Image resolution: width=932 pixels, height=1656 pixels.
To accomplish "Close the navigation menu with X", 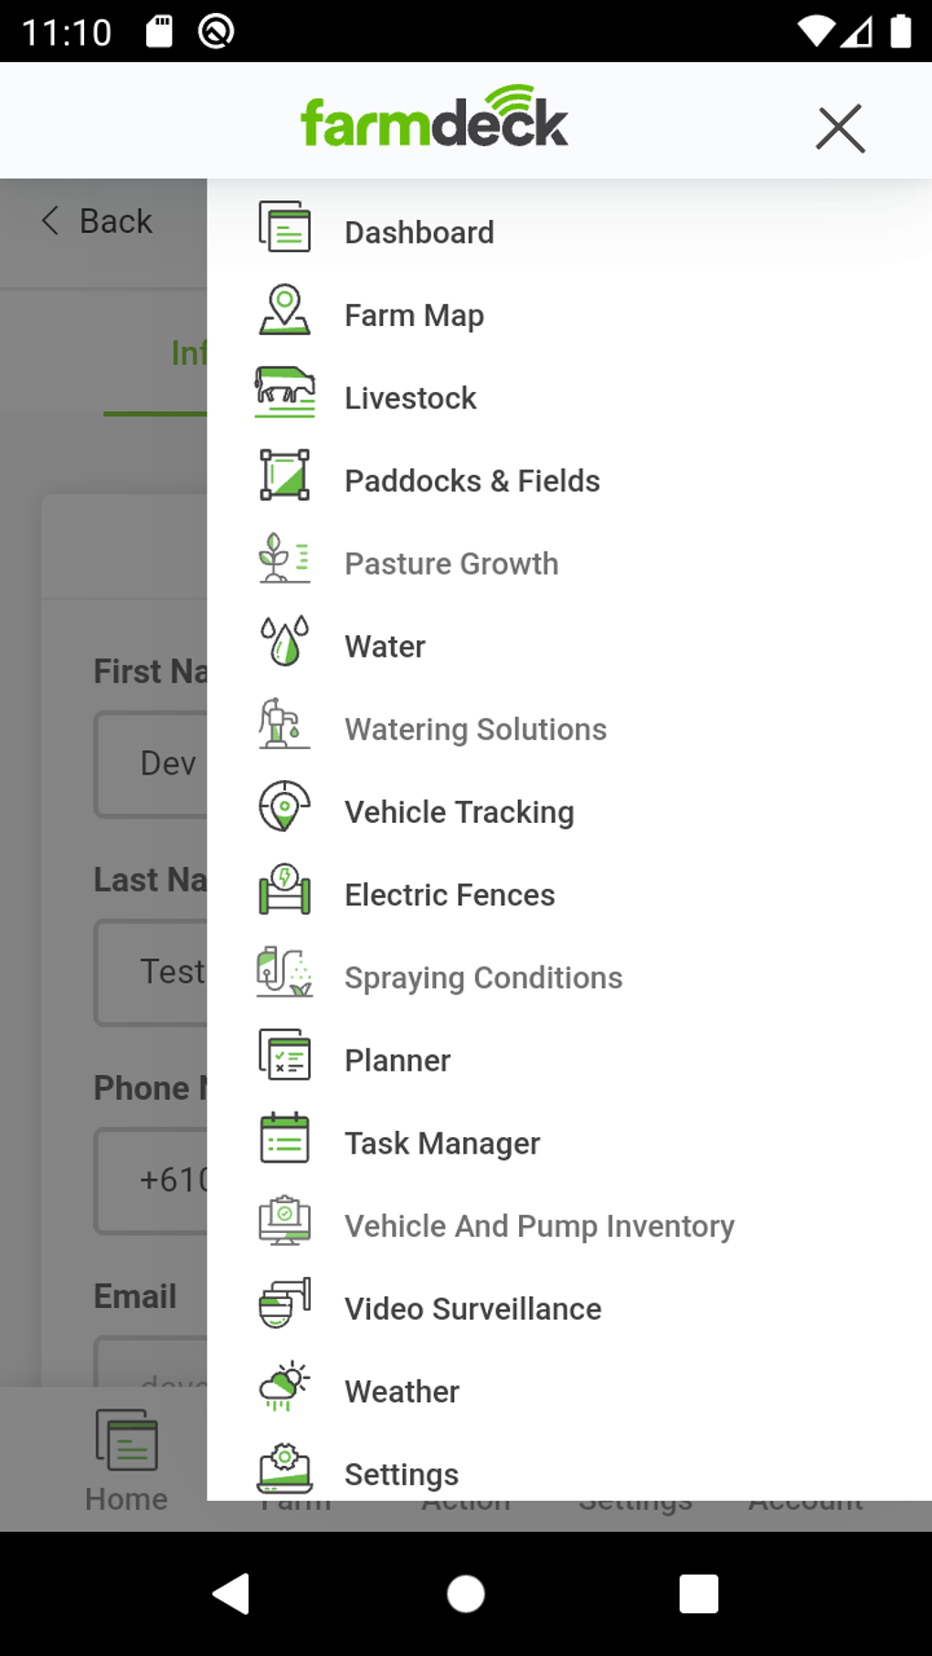I will tap(840, 128).
